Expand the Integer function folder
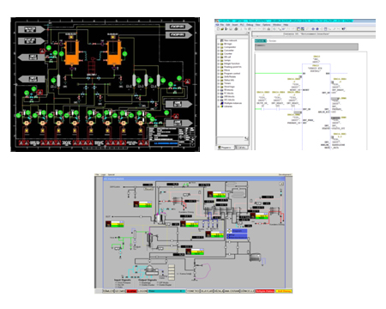The width and height of the screenshot is (386, 309). pyautogui.click(x=218, y=64)
